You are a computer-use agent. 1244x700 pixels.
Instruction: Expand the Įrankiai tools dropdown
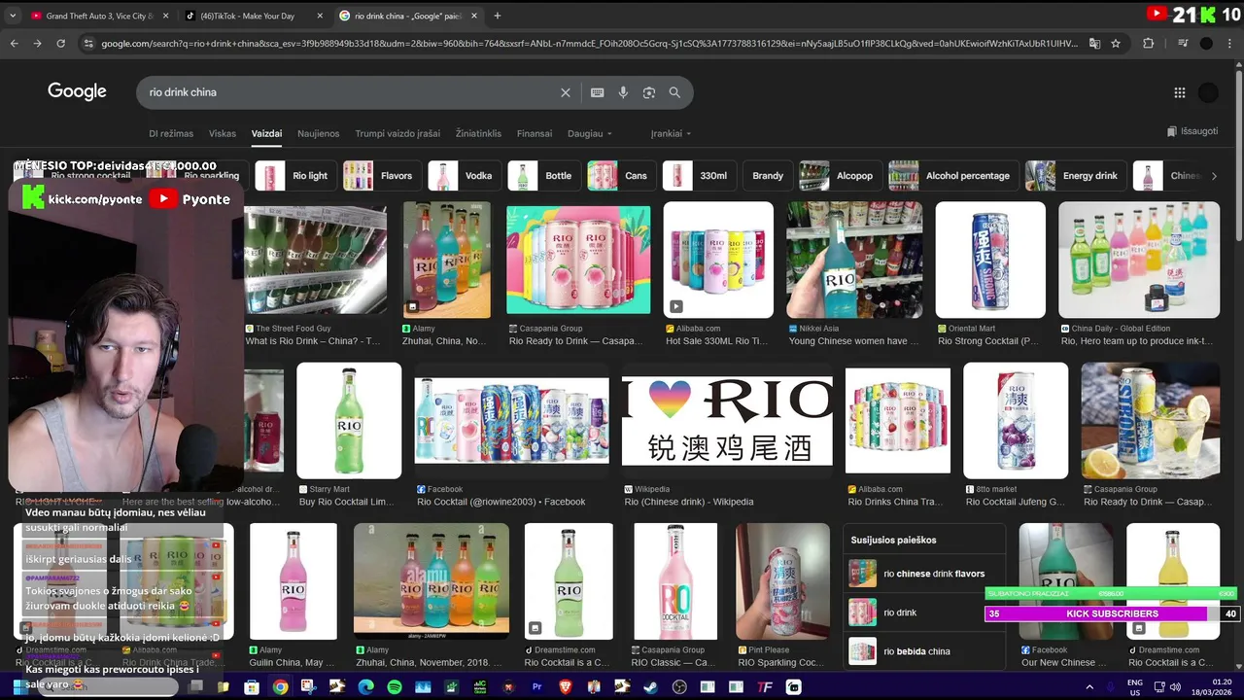671,133
